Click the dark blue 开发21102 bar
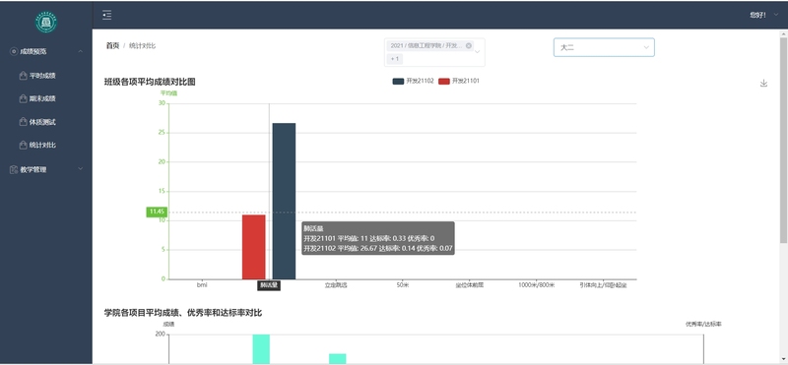This screenshot has height=365, width=788. [x=284, y=201]
